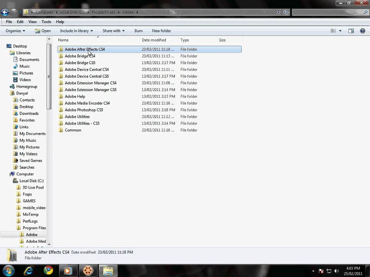The height and width of the screenshot is (277, 370).
Task: Select Adobe Device Central CS5 folder icon
Action: point(61,76)
